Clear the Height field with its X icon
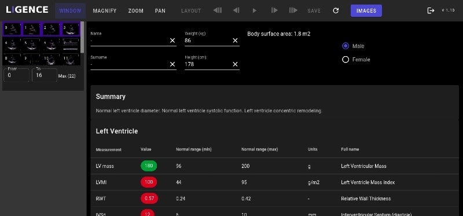 pos(235,64)
